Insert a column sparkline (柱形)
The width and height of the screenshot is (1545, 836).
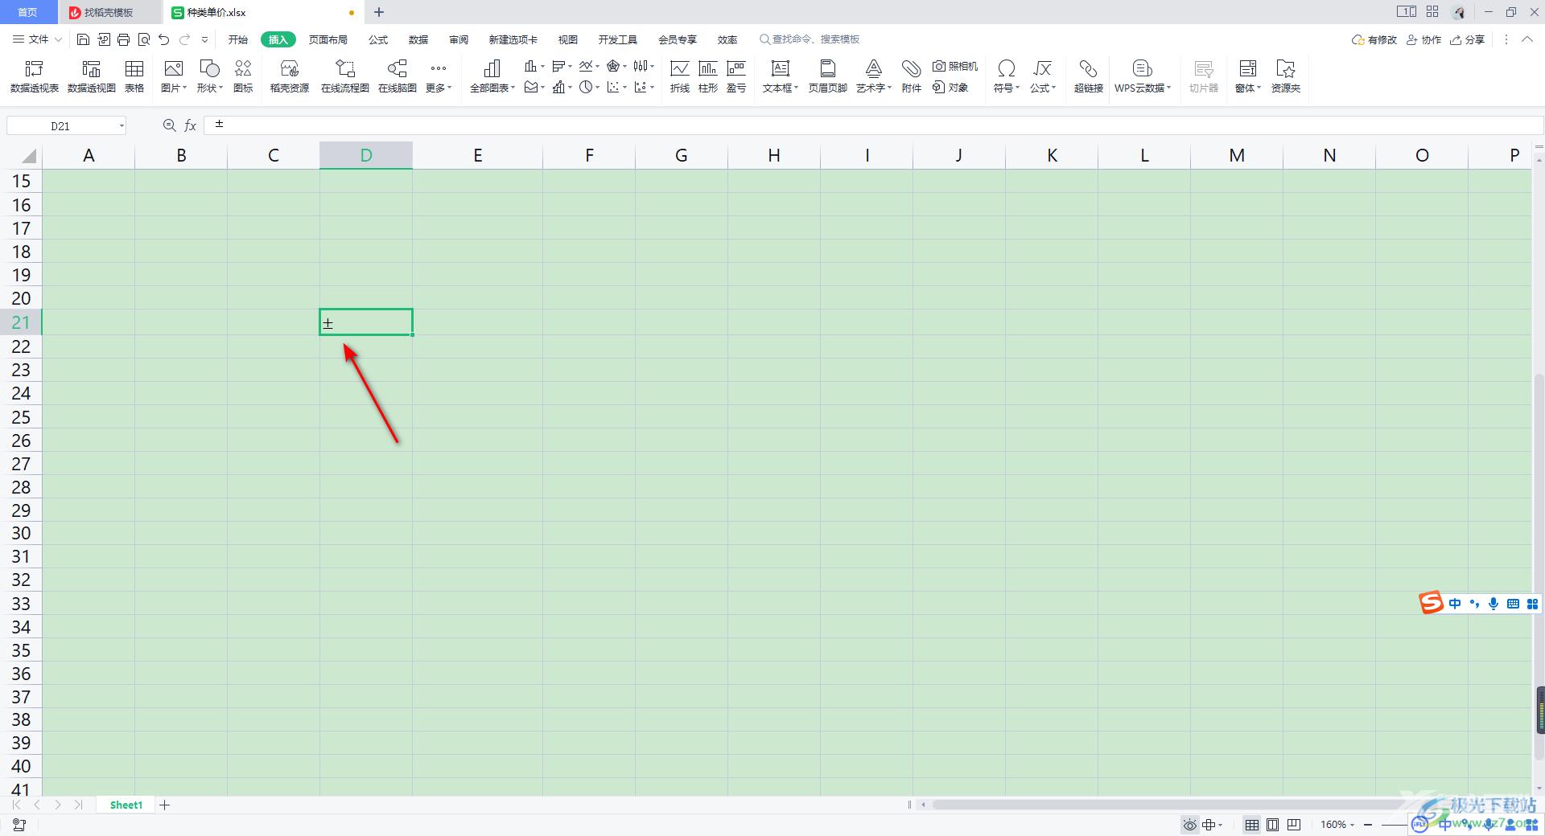coord(708,76)
